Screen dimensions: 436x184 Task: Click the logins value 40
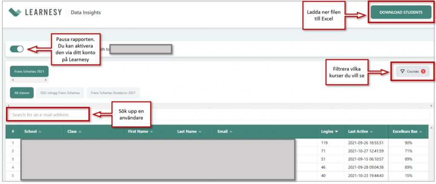coord(323,175)
